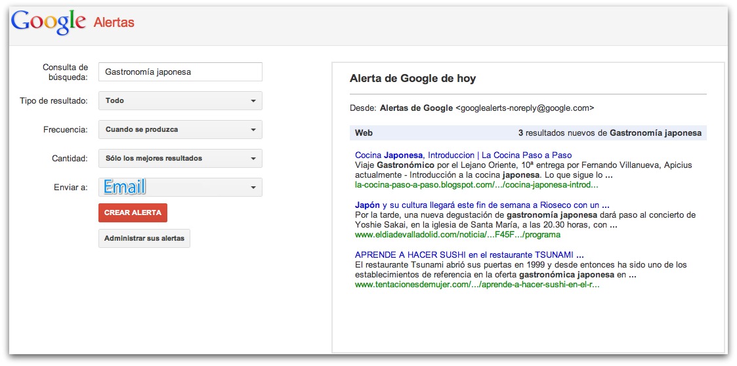Click the dropdown arrow beside Todo
The width and height of the screenshot is (737, 366).
click(x=253, y=101)
